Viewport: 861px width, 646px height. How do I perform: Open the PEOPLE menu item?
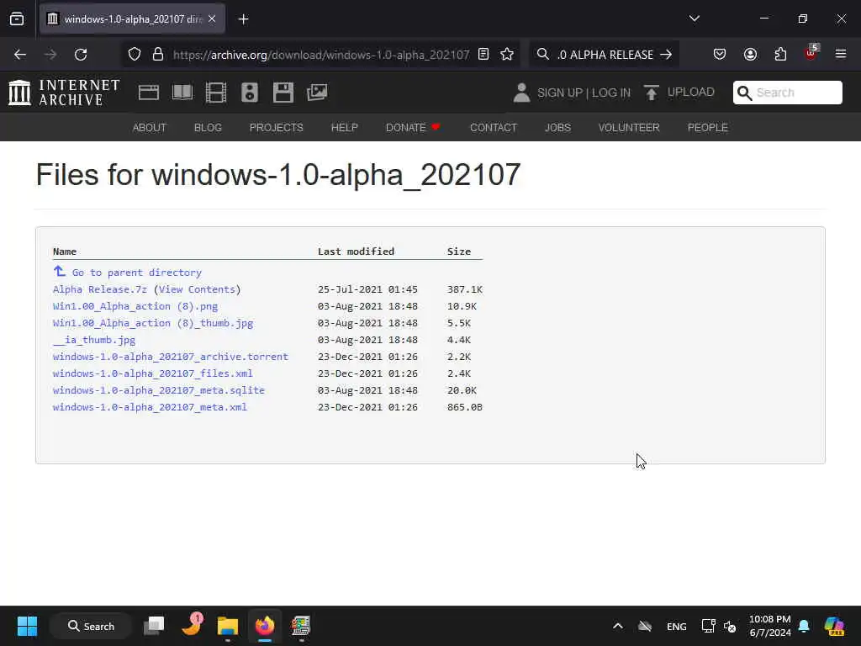click(708, 128)
